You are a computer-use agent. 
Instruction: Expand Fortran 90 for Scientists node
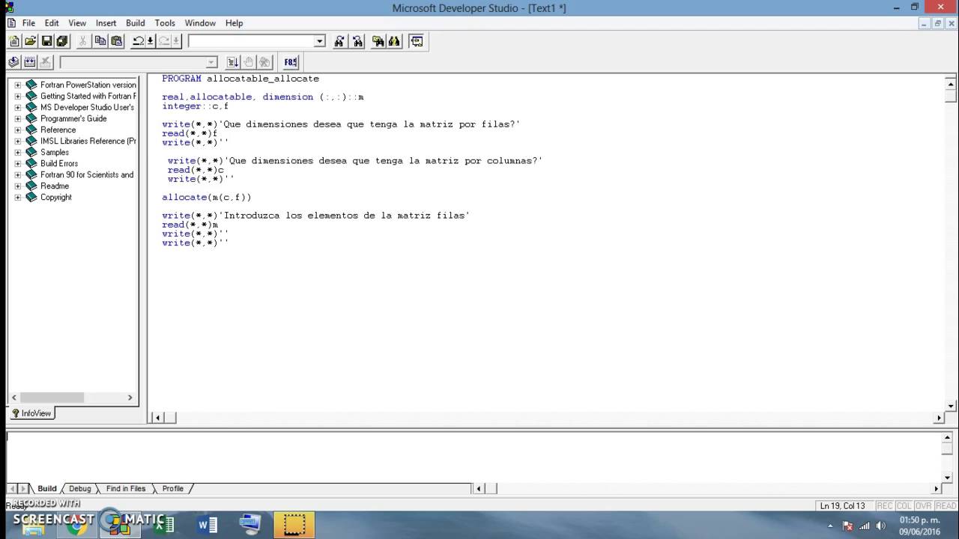pos(18,174)
